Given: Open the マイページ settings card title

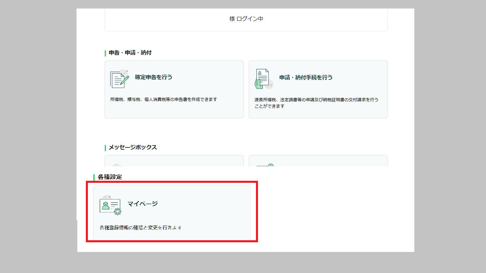Looking at the screenshot, I should (x=143, y=203).
